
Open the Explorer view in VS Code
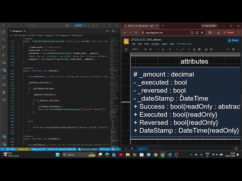click(x=4, y=32)
